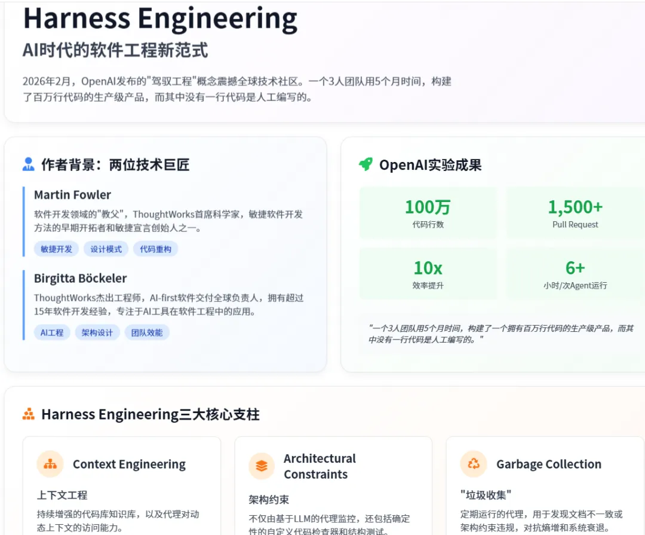Click the 架构约束 subtitle
This screenshot has height=535, width=645.
pyautogui.click(x=269, y=500)
